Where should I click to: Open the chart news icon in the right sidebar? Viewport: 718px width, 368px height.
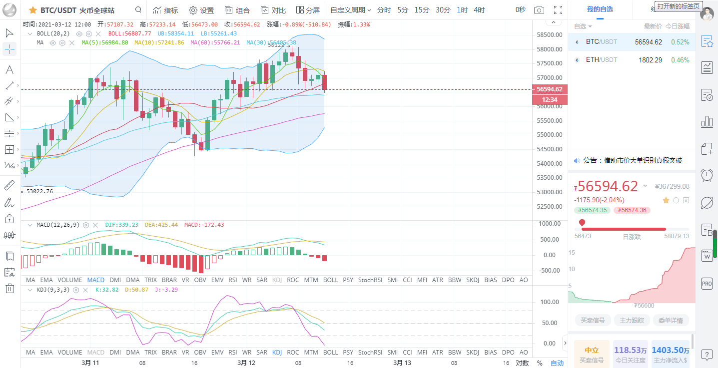pyautogui.click(x=707, y=67)
